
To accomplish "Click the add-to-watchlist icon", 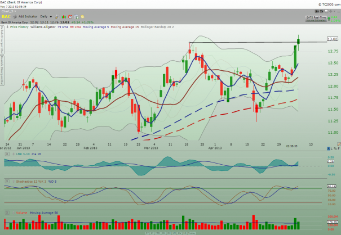I will [x=76, y=17].
